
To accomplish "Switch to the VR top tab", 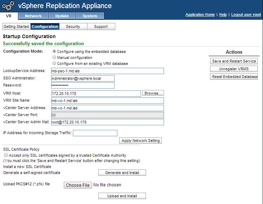I will click(x=9, y=16).
